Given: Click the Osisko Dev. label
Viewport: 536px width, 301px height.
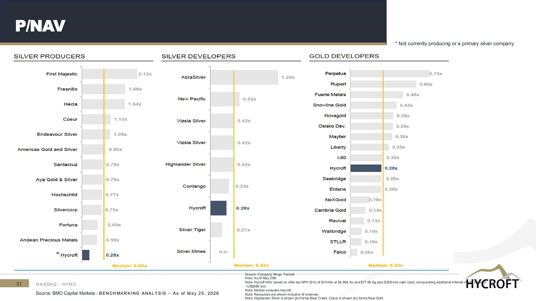Looking at the screenshot, I should pyautogui.click(x=332, y=126).
